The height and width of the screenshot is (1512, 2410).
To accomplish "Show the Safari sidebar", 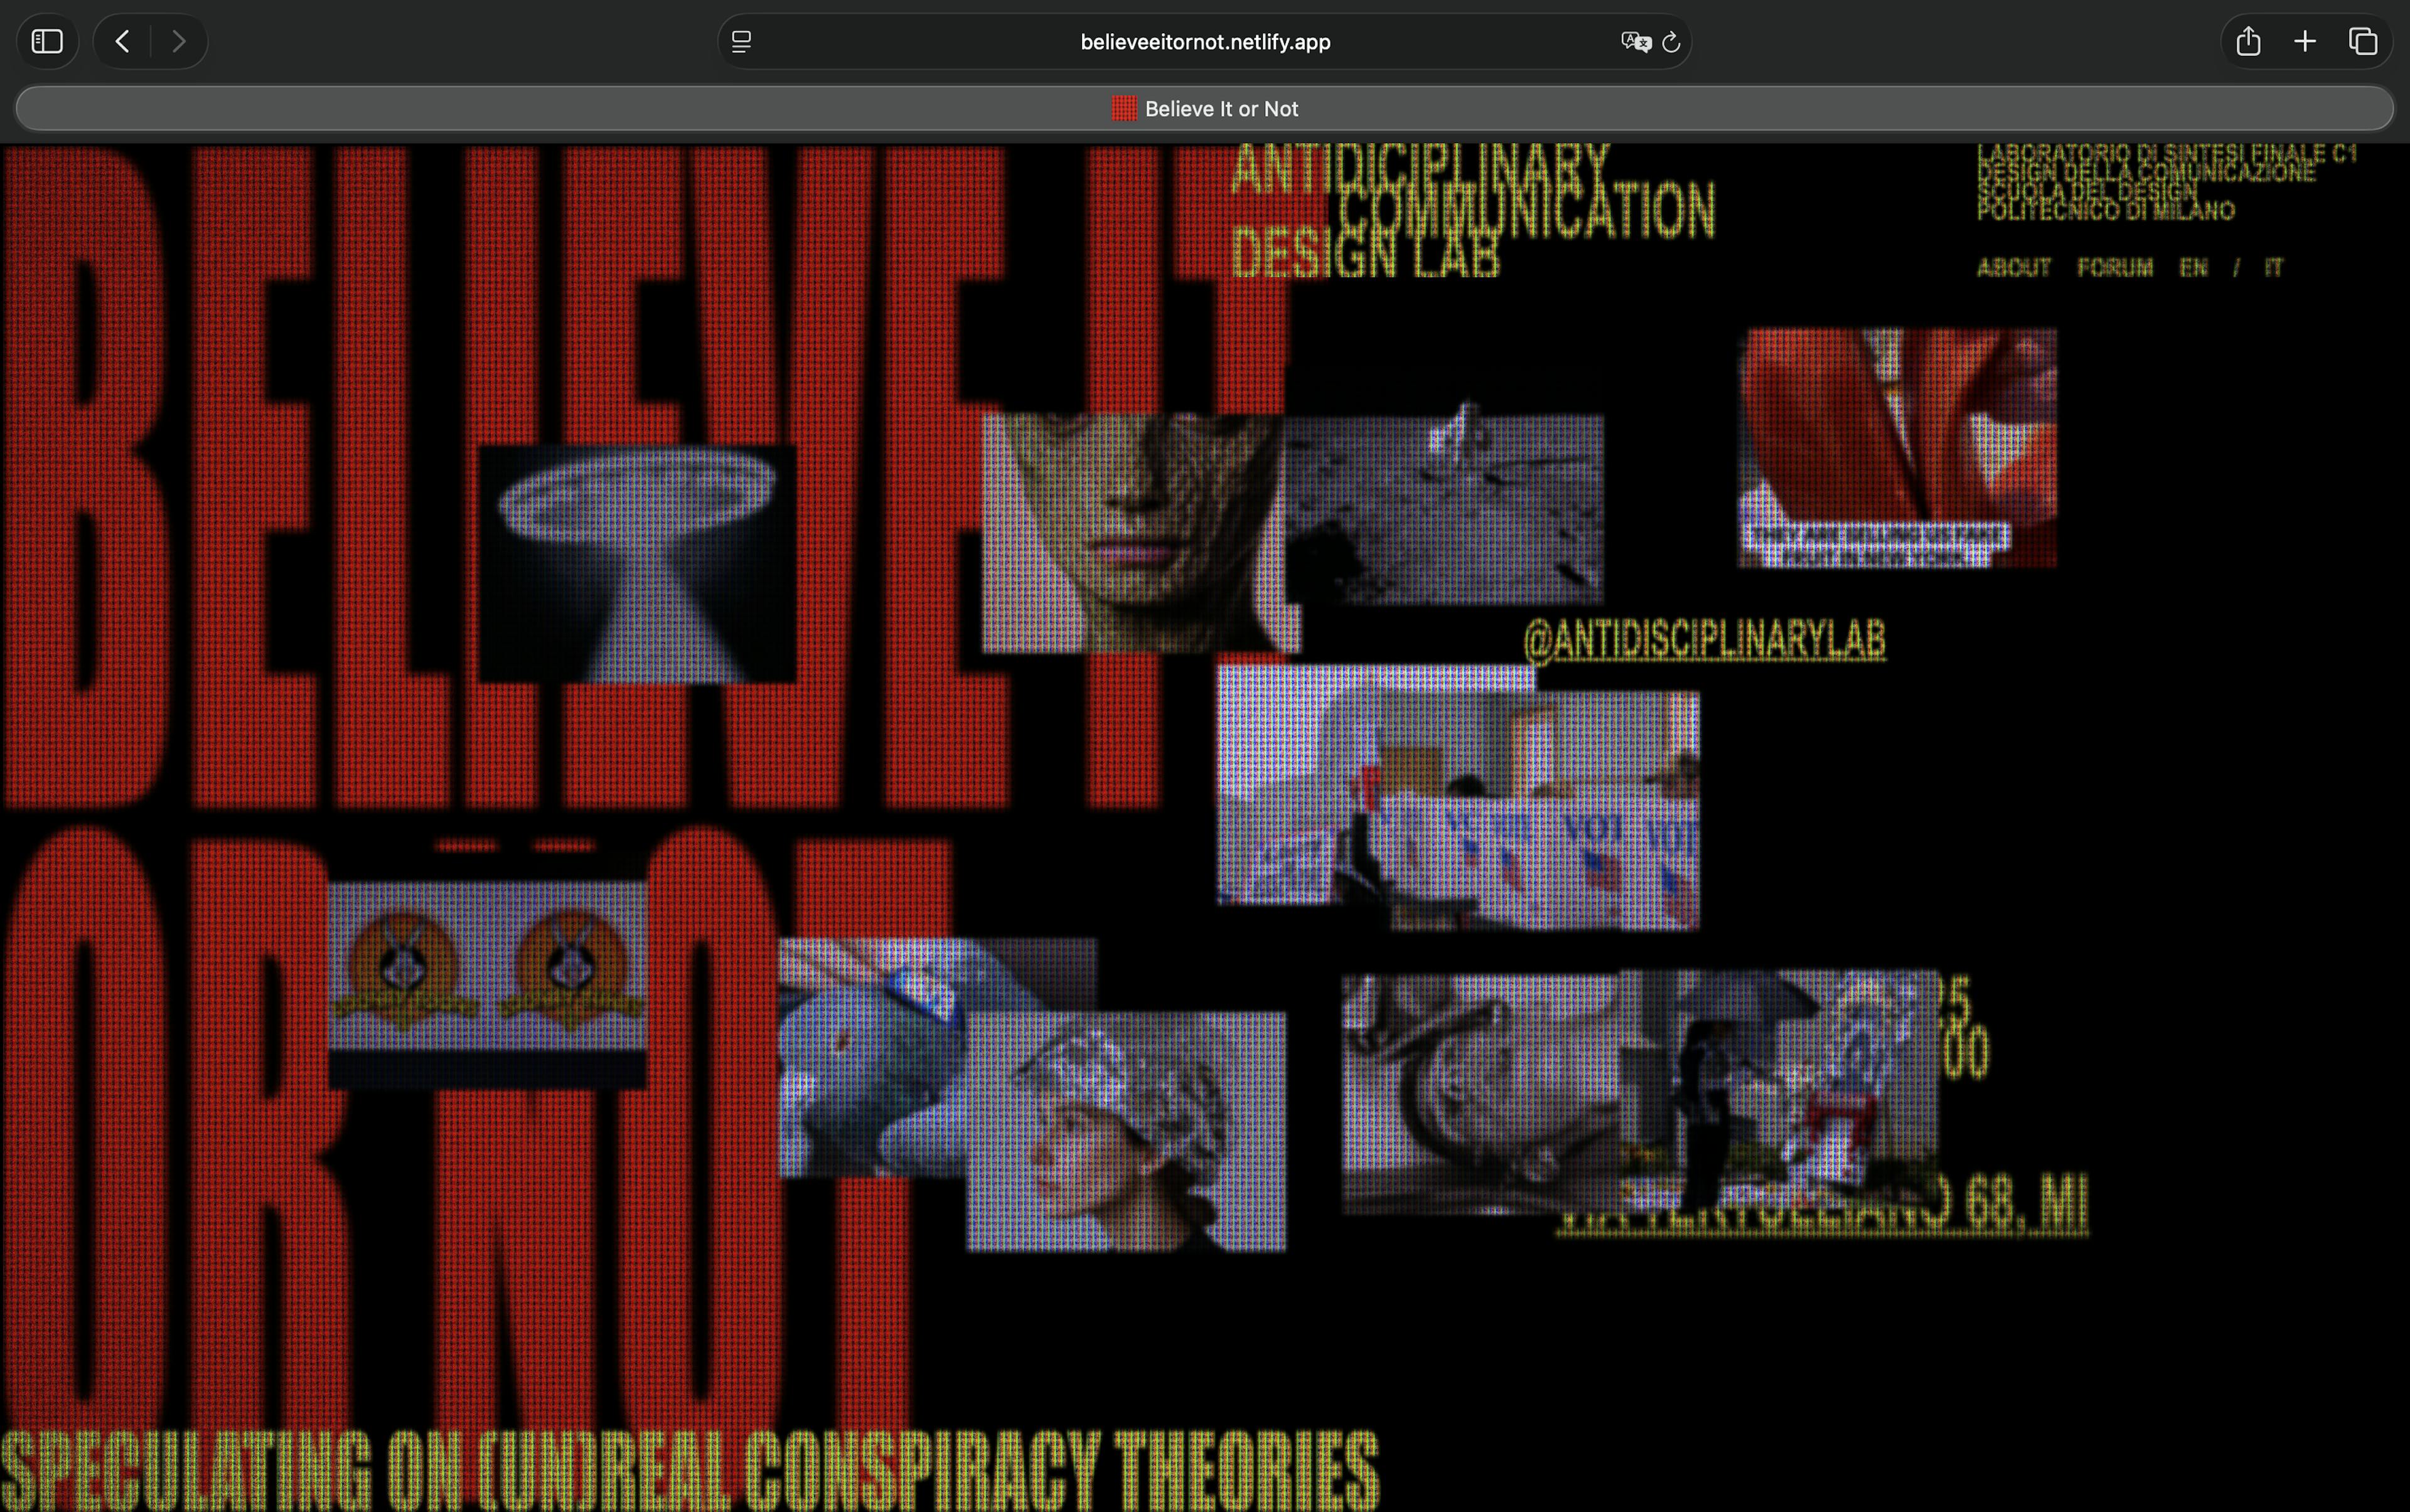I will pos(46,41).
